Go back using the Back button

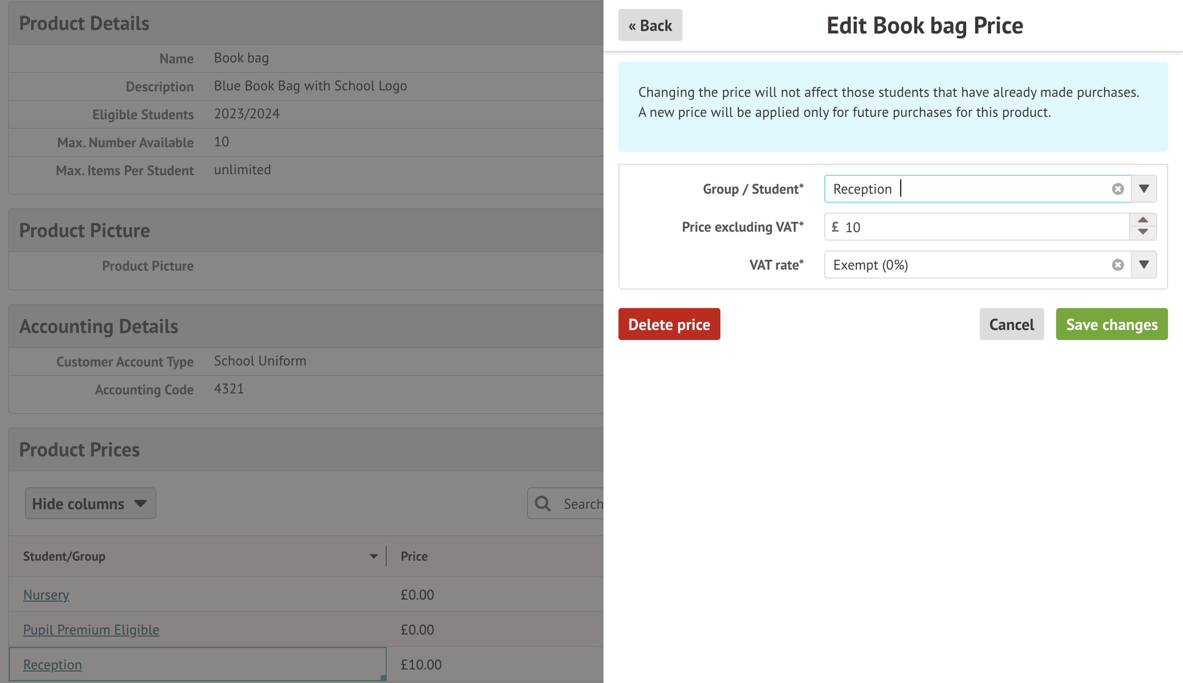coord(650,25)
